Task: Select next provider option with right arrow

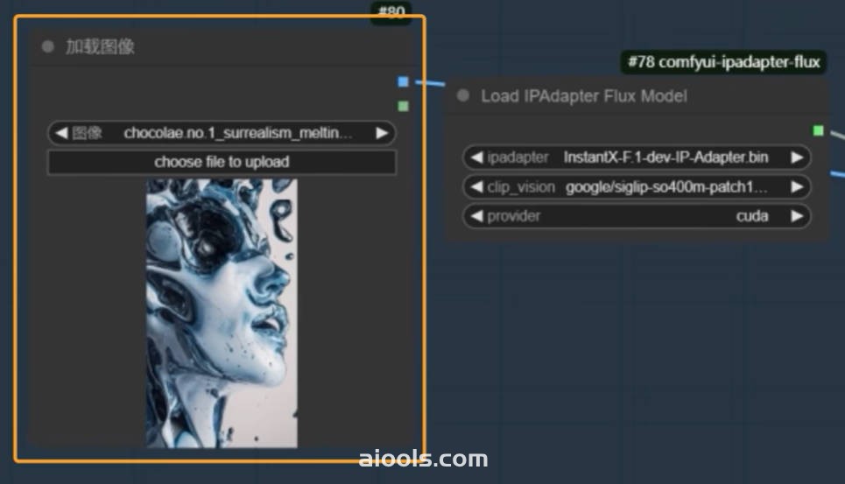Action: [797, 216]
